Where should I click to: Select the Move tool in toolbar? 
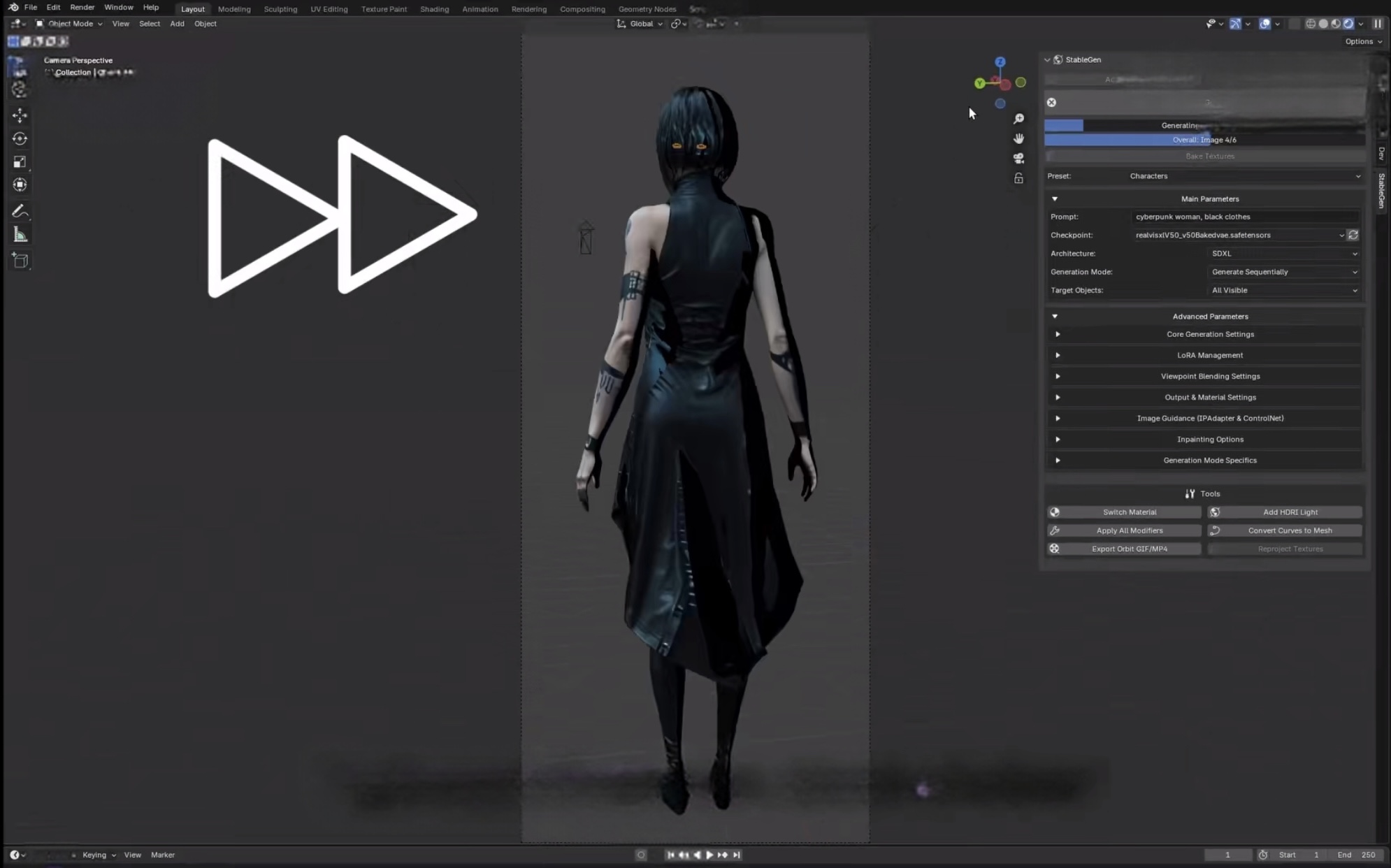[x=20, y=115]
